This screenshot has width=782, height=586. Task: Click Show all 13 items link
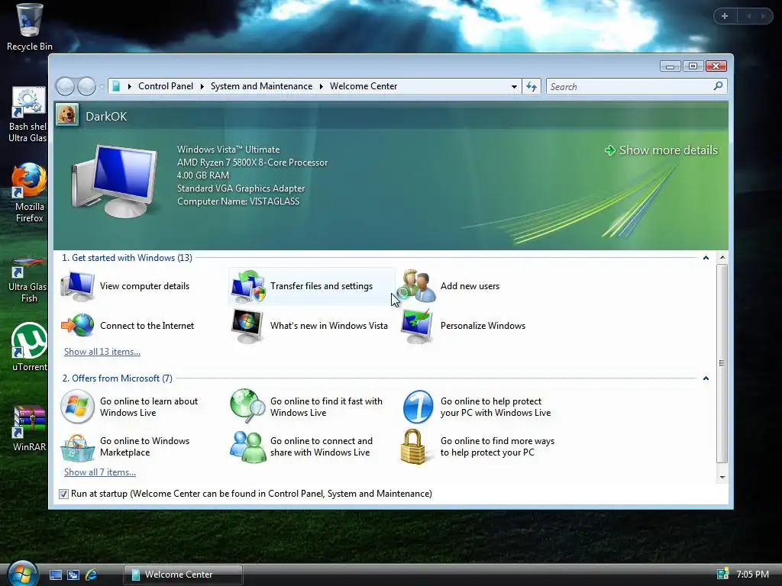pos(102,351)
